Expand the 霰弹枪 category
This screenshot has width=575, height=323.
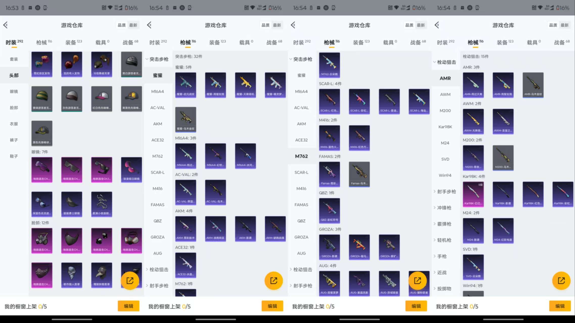click(x=443, y=224)
